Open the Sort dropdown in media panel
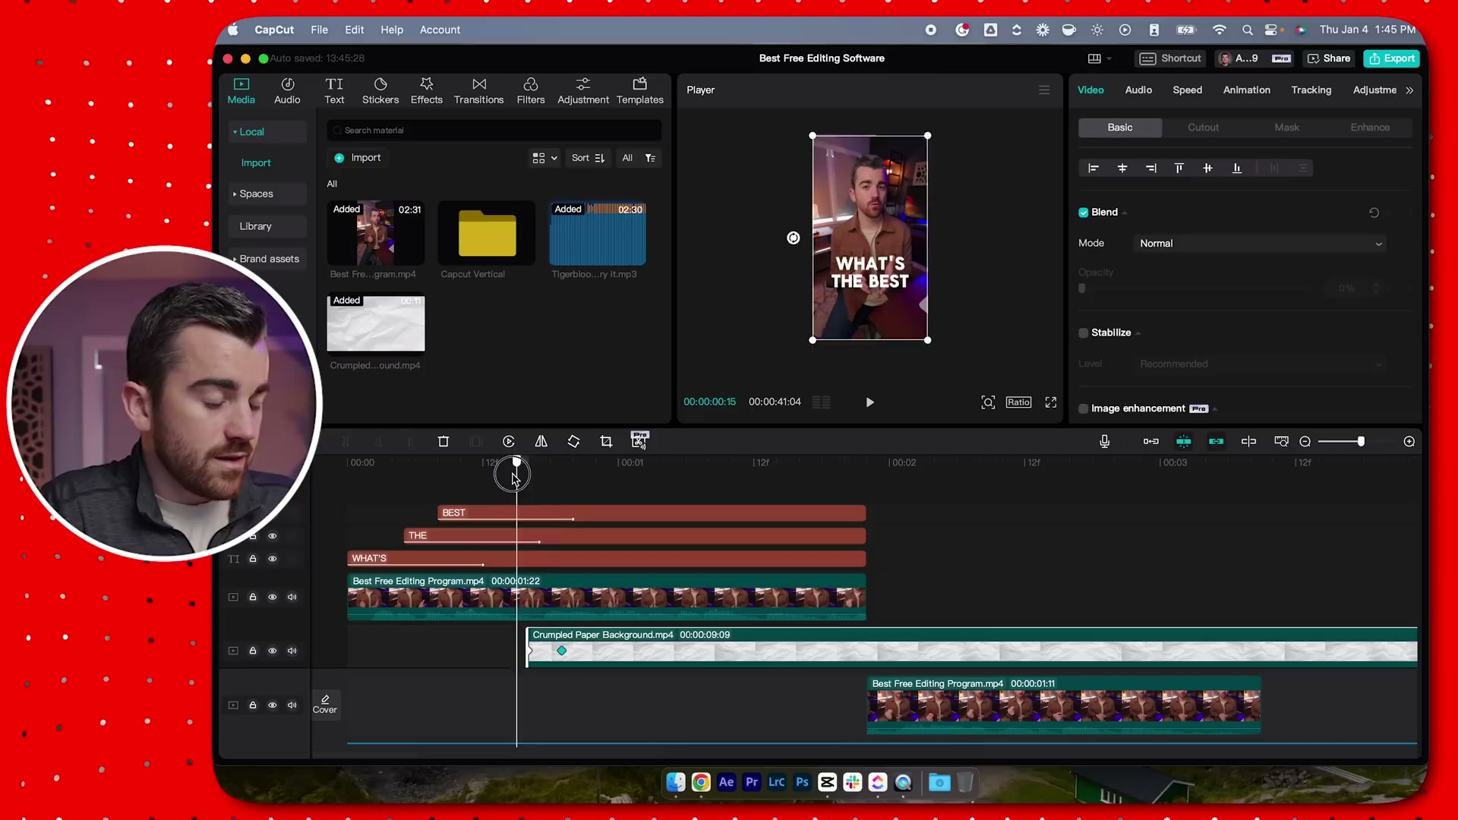This screenshot has width=1458, height=820. tap(588, 158)
